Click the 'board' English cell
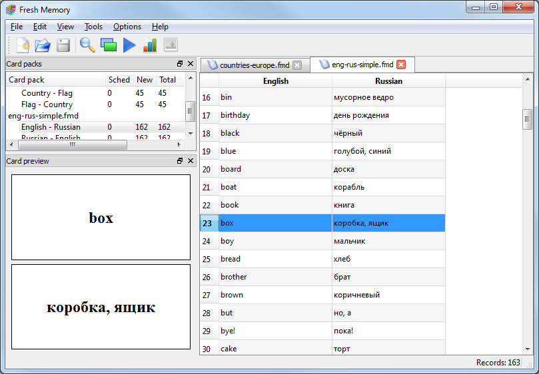539x374 pixels. tap(275, 169)
